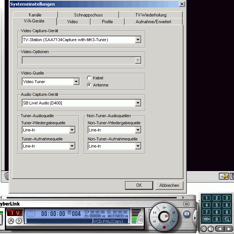The width and height of the screenshot is (234, 234).
Task: Click the timeline seek bar above CyberLink
Action: [92, 198]
